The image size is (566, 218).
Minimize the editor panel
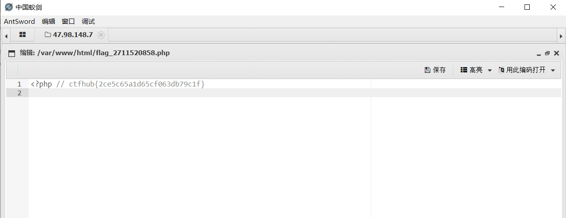click(539, 53)
